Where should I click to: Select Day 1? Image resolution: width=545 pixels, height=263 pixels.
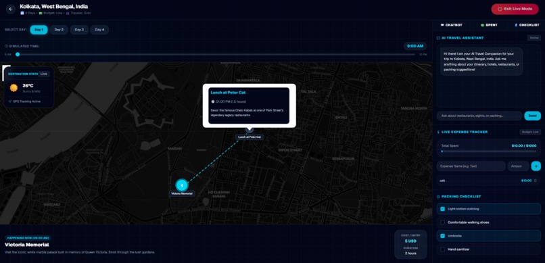[x=39, y=30]
